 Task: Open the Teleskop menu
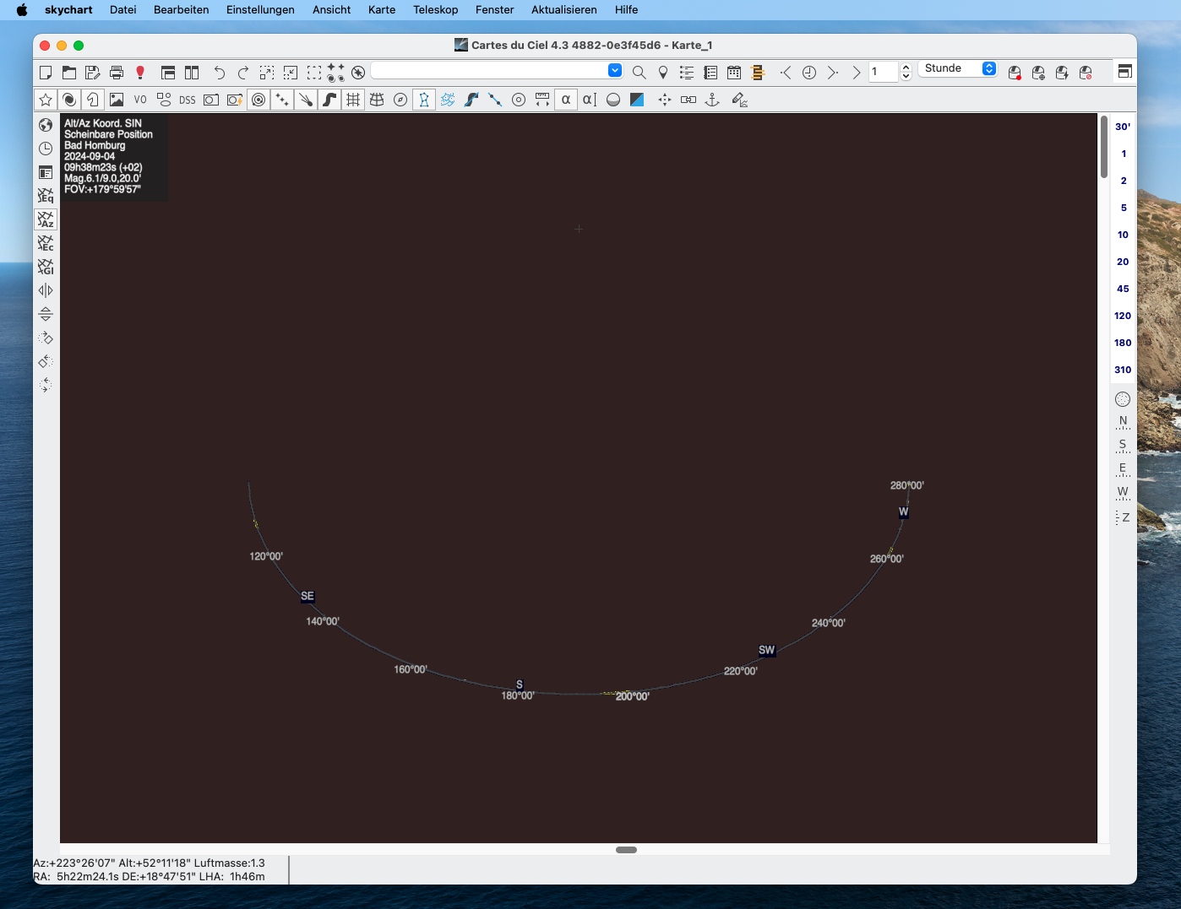(436, 10)
